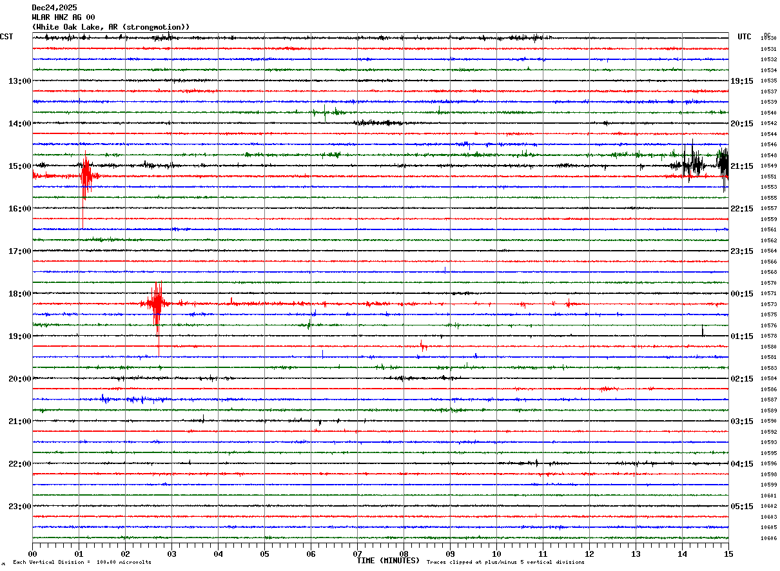Select the 13:00 CST time marker
780x571 pixels.
[x=19, y=81]
